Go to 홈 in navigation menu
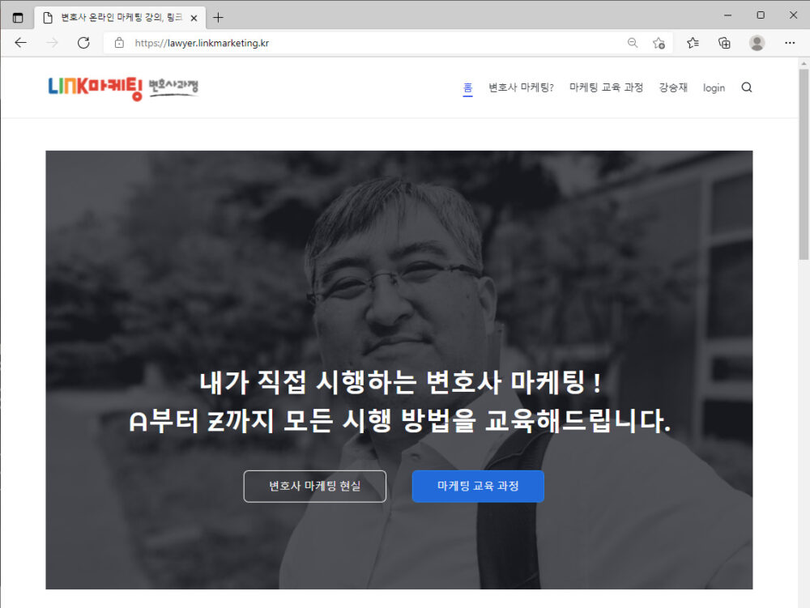Screen dimensions: 810x608 [468, 87]
